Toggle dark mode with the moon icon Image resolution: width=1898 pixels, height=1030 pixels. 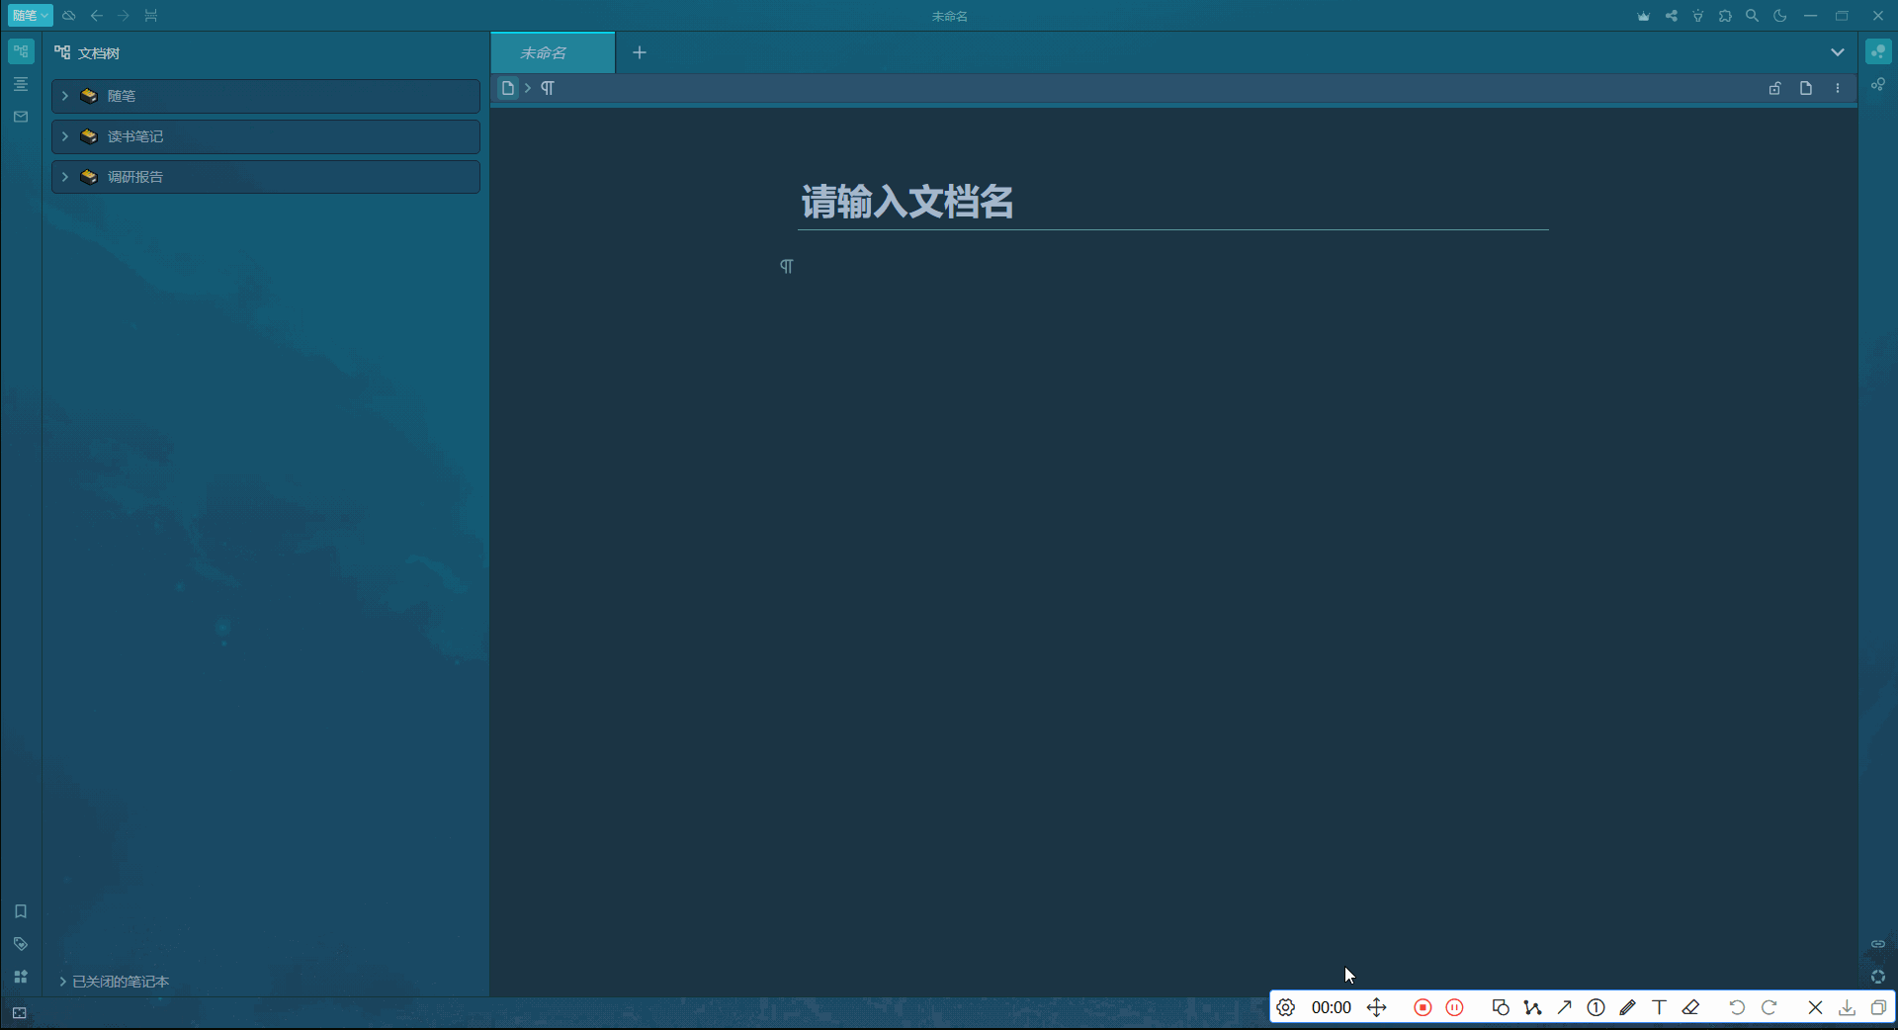click(1779, 16)
